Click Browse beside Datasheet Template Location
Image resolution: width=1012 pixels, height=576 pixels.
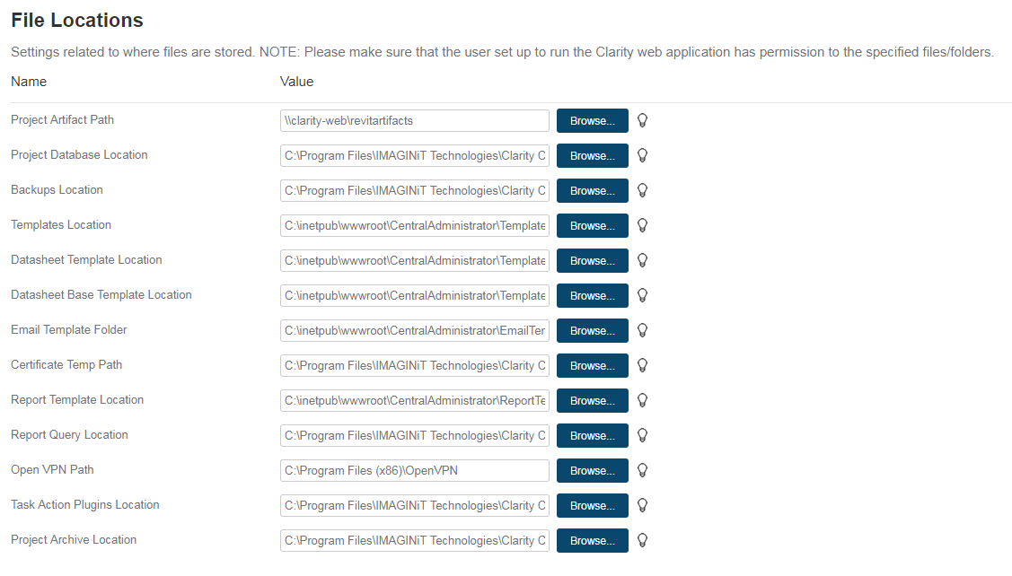point(592,261)
